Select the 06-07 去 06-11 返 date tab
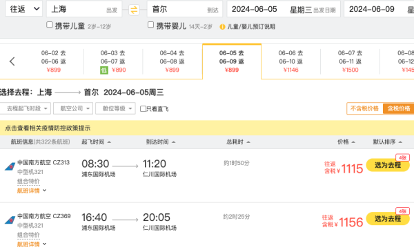The image size is (414, 252). 350,61
